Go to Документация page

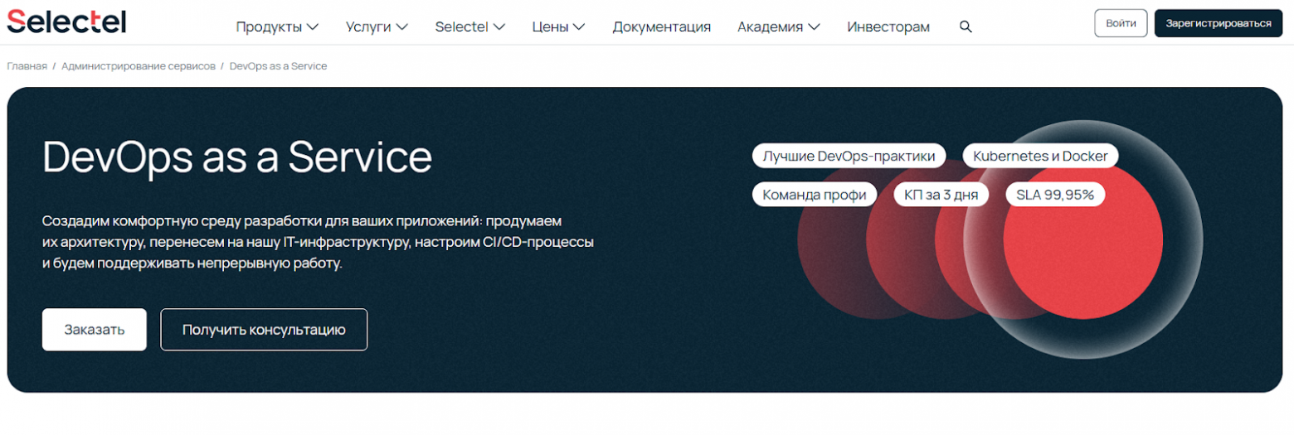point(661,27)
